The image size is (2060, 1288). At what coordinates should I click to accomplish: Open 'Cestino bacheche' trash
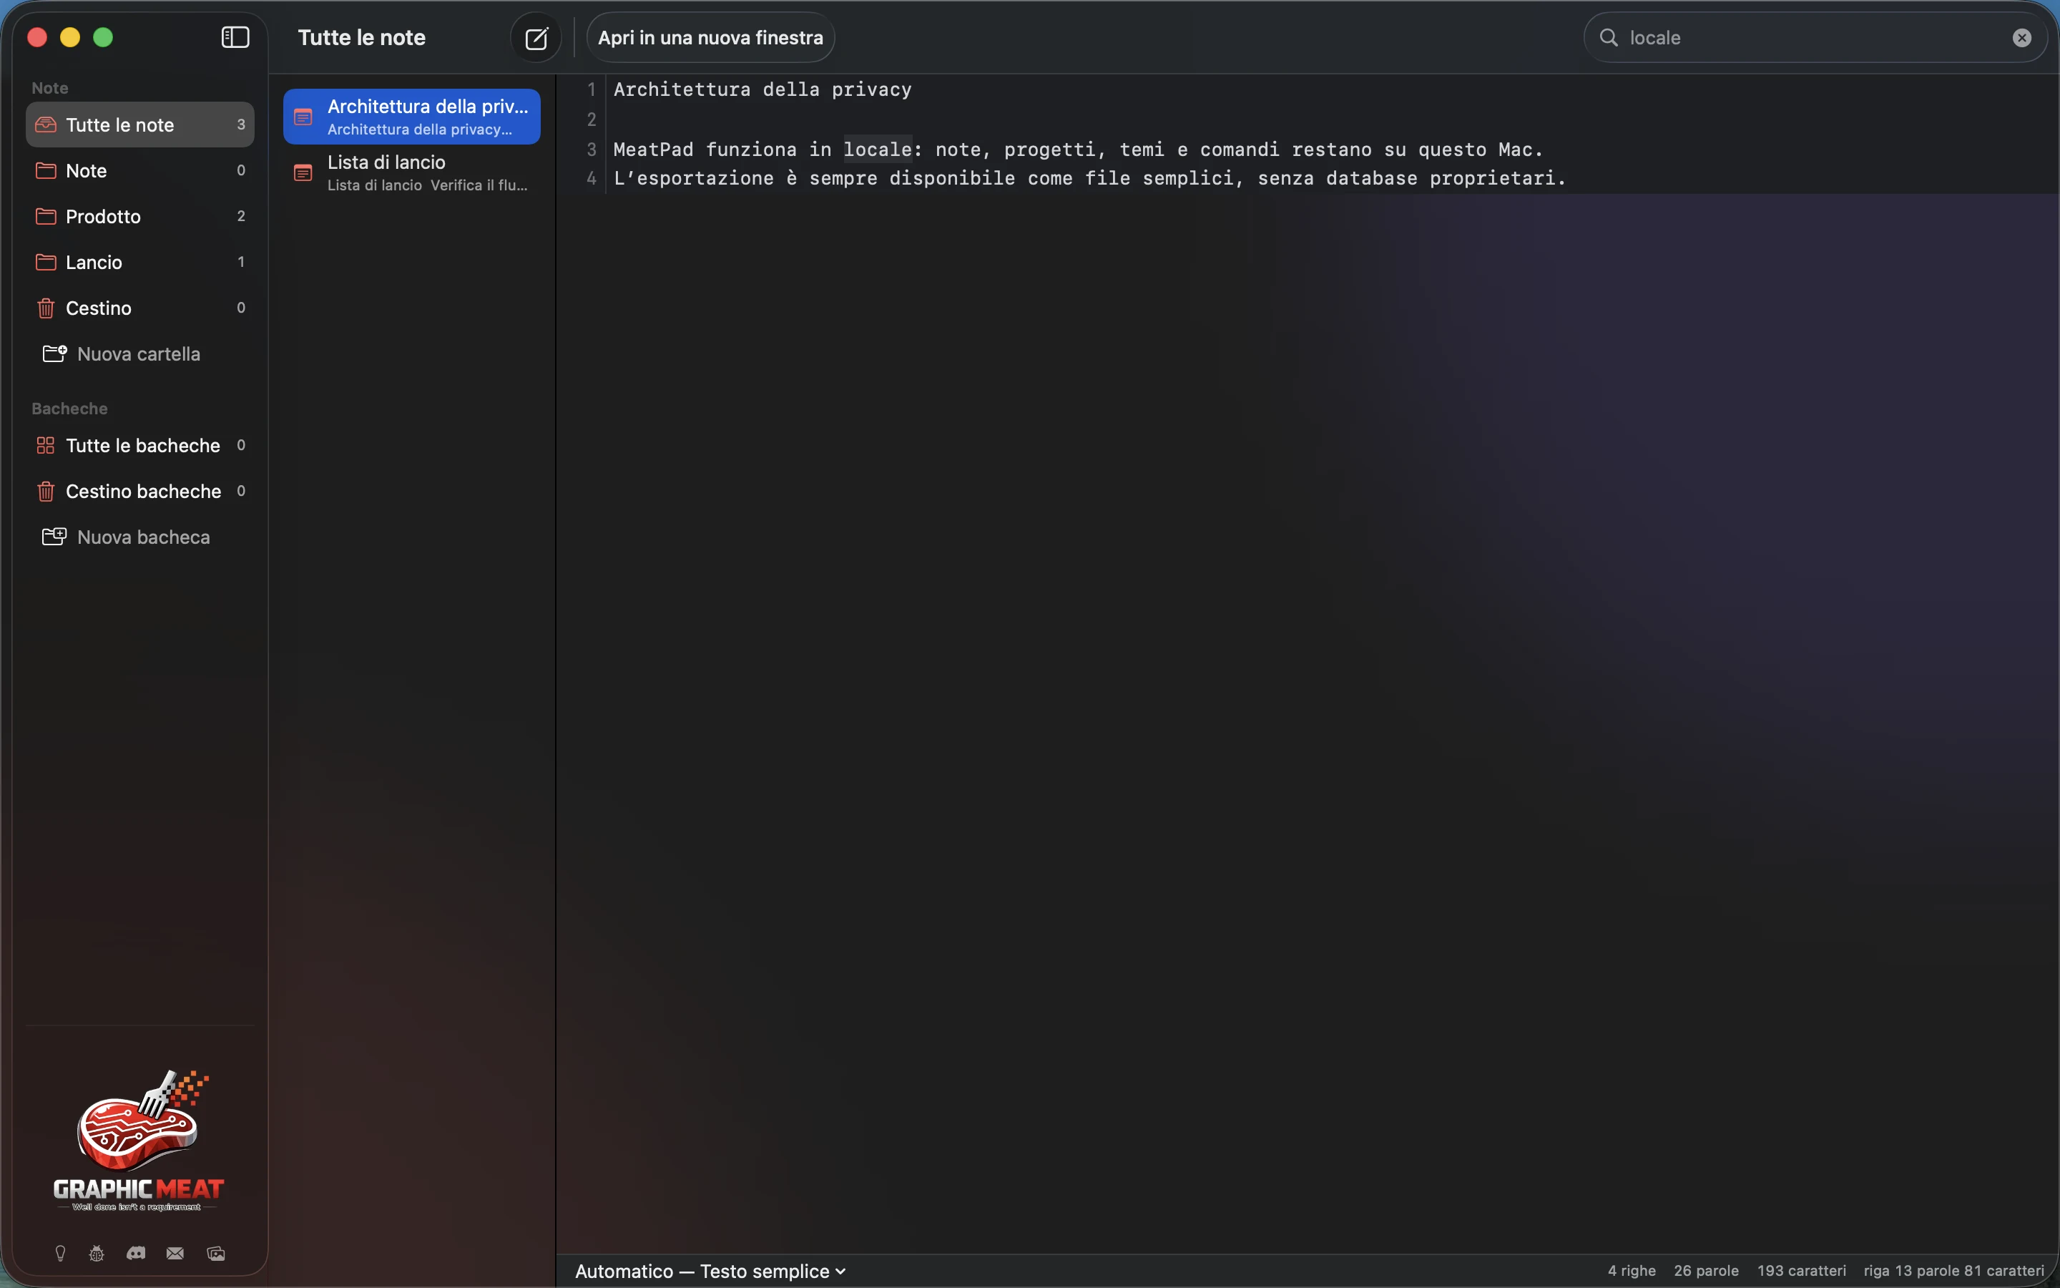point(139,492)
